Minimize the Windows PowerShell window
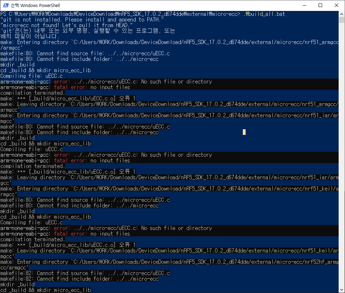345x293 pixels. coord(304,5)
